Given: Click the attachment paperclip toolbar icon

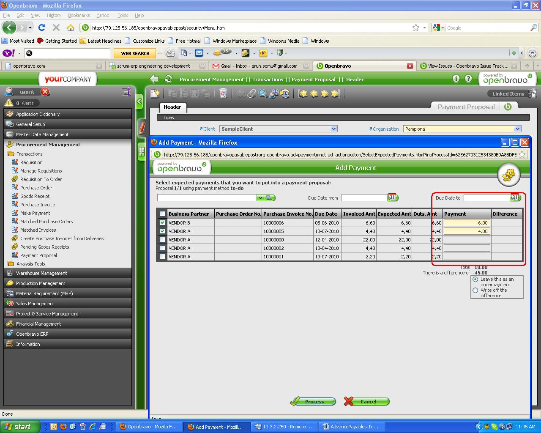Looking at the screenshot, I should click(x=252, y=93).
